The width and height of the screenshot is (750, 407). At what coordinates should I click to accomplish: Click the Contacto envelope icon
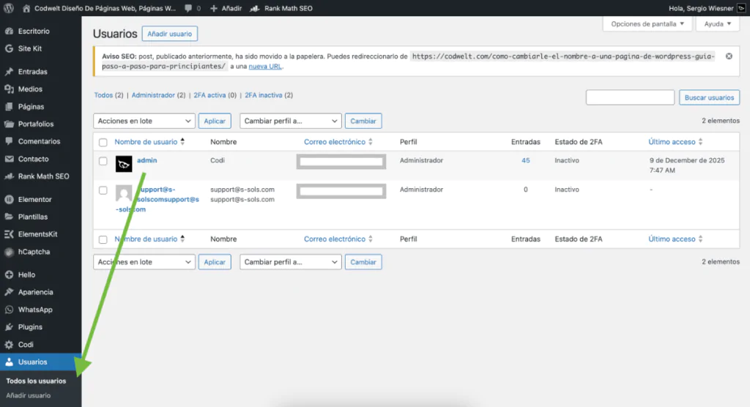click(9, 159)
